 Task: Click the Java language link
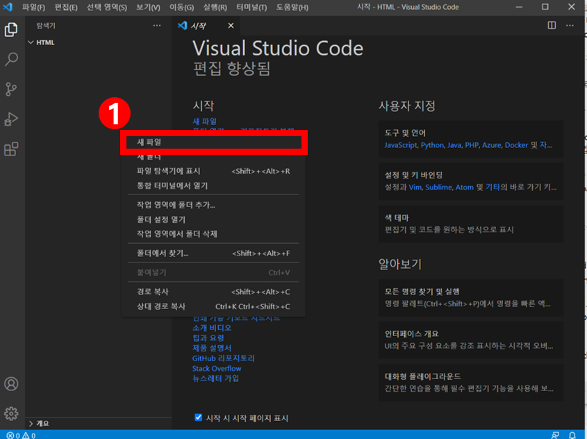click(454, 145)
